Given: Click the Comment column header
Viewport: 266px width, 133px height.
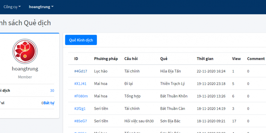Looking at the screenshot, I should point(256,59).
